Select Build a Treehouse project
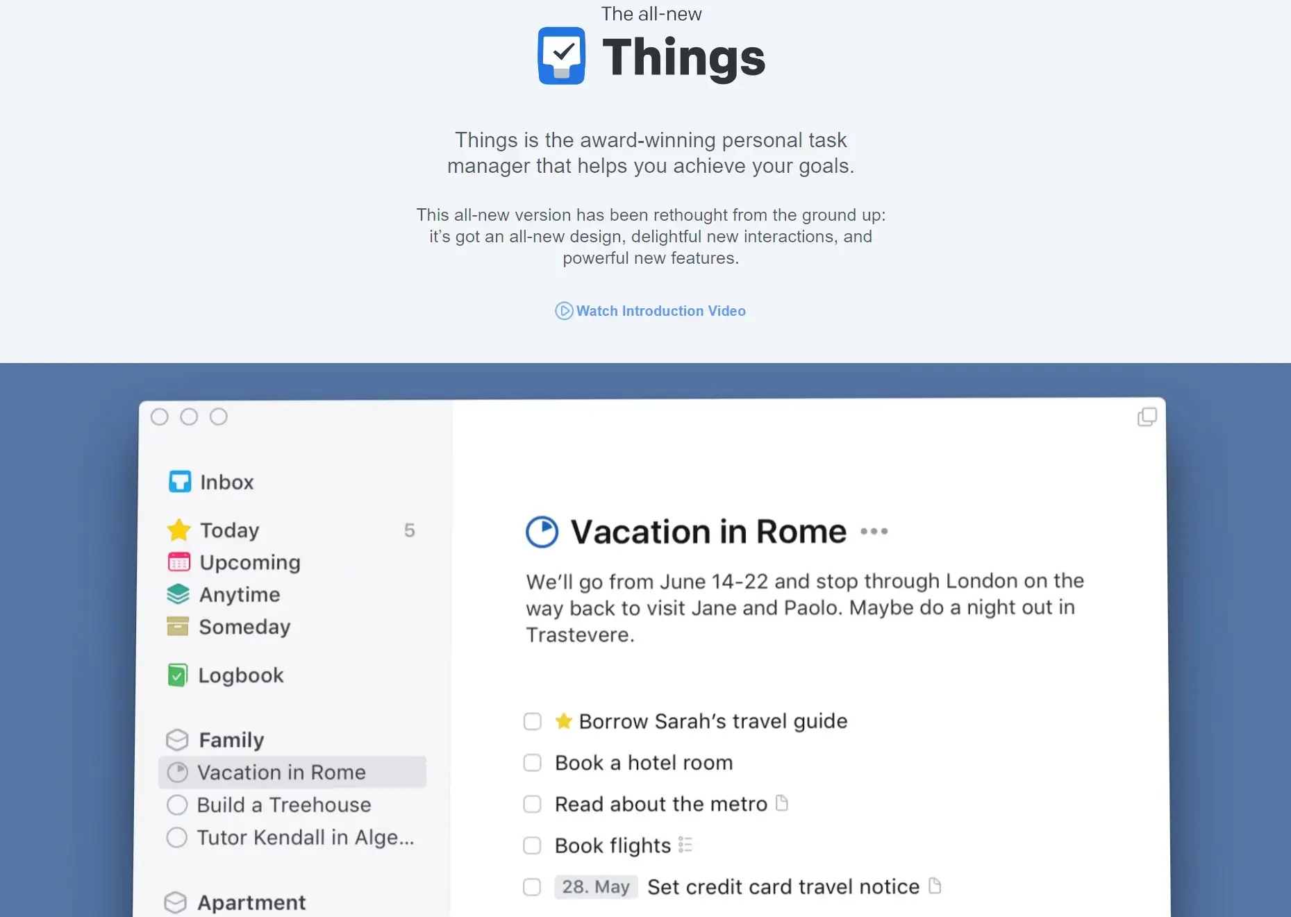 (283, 805)
